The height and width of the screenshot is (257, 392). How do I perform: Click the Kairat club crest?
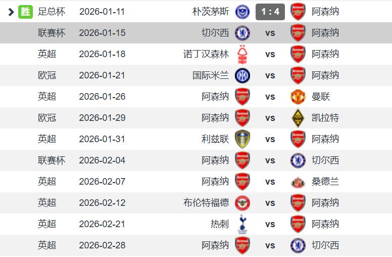click(x=298, y=118)
